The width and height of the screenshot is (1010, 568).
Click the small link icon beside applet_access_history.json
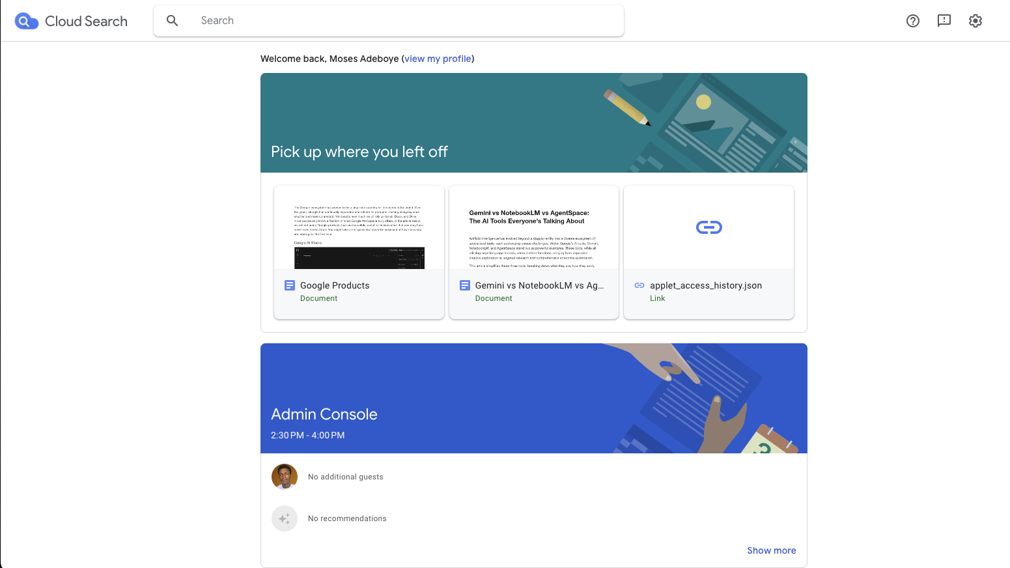click(x=639, y=285)
